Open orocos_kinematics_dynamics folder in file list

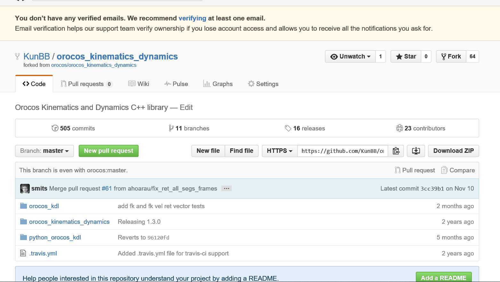coord(69,222)
